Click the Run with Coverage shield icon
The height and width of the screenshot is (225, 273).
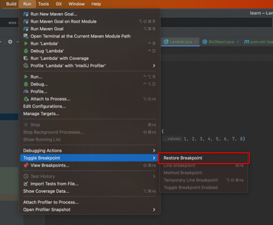(26, 58)
